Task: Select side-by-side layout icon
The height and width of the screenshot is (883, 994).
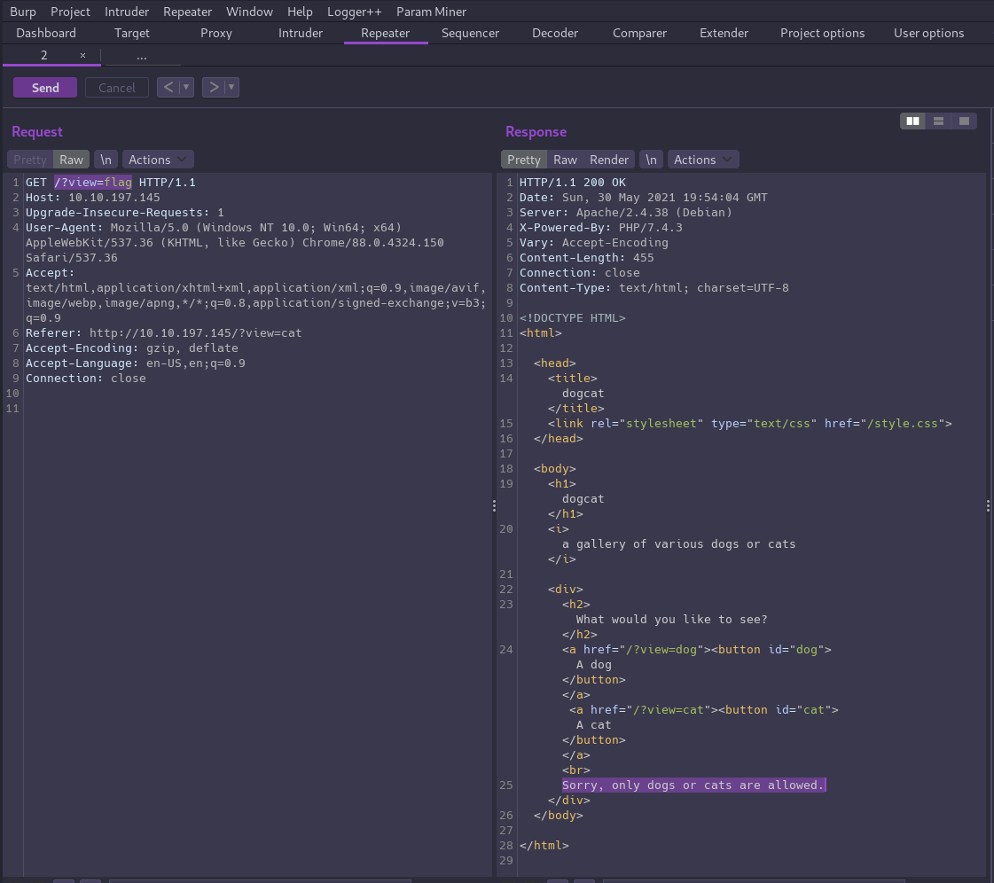Action: click(x=912, y=121)
